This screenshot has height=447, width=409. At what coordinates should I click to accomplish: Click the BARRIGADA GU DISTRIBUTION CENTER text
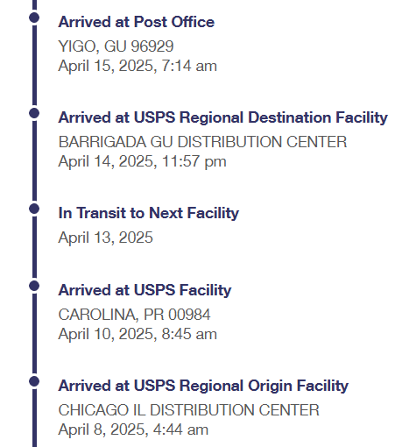point(202,142)
